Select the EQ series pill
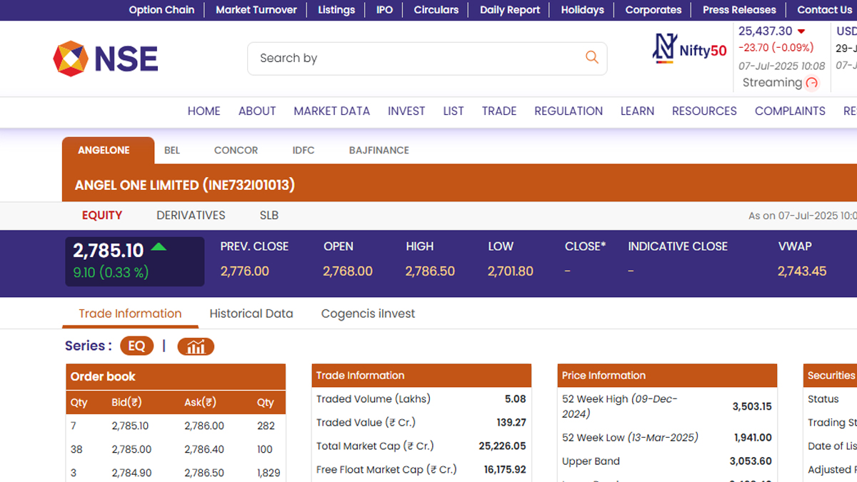This screenshot has width=857, height=482. (x=136, y=346)
